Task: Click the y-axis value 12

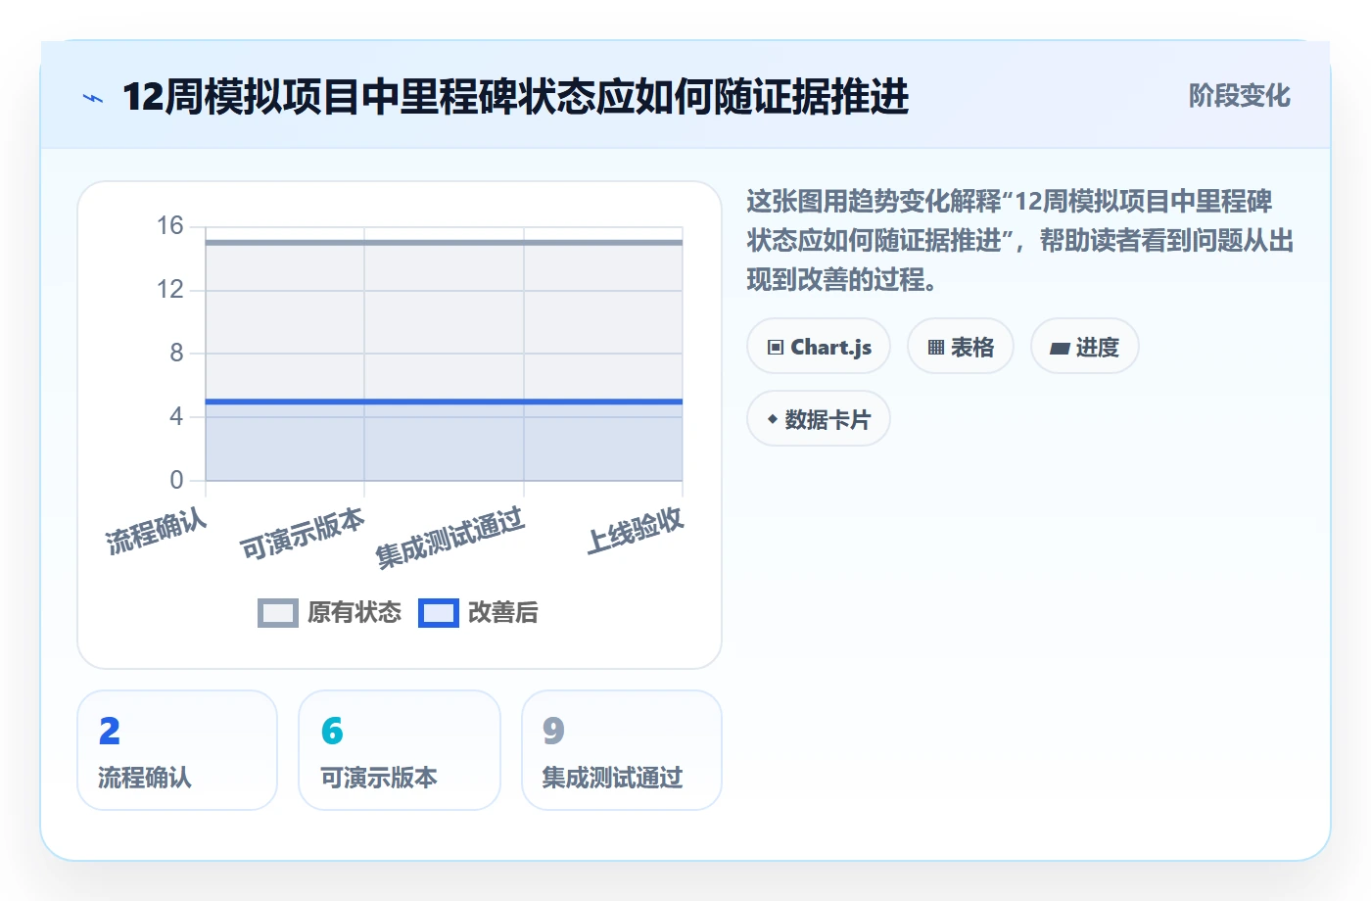Action: point(170,290)
